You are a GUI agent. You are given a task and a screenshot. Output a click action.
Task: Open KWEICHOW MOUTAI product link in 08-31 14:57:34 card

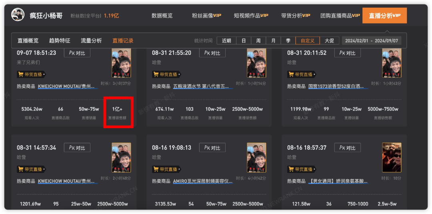pyautogui.click(x=68, y=181)
